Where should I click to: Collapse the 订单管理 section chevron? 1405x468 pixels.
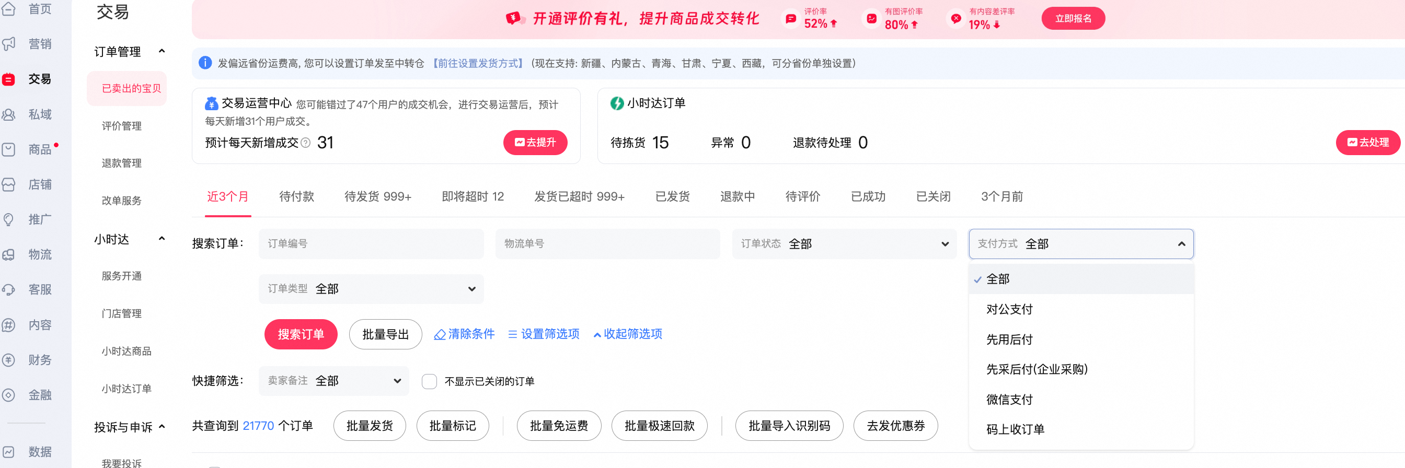(x=162, y=51)
